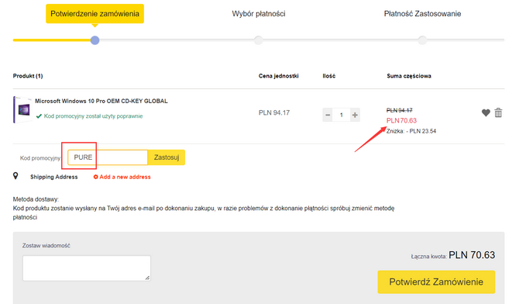Click the Produkt (1) column header

pos(28,76)
